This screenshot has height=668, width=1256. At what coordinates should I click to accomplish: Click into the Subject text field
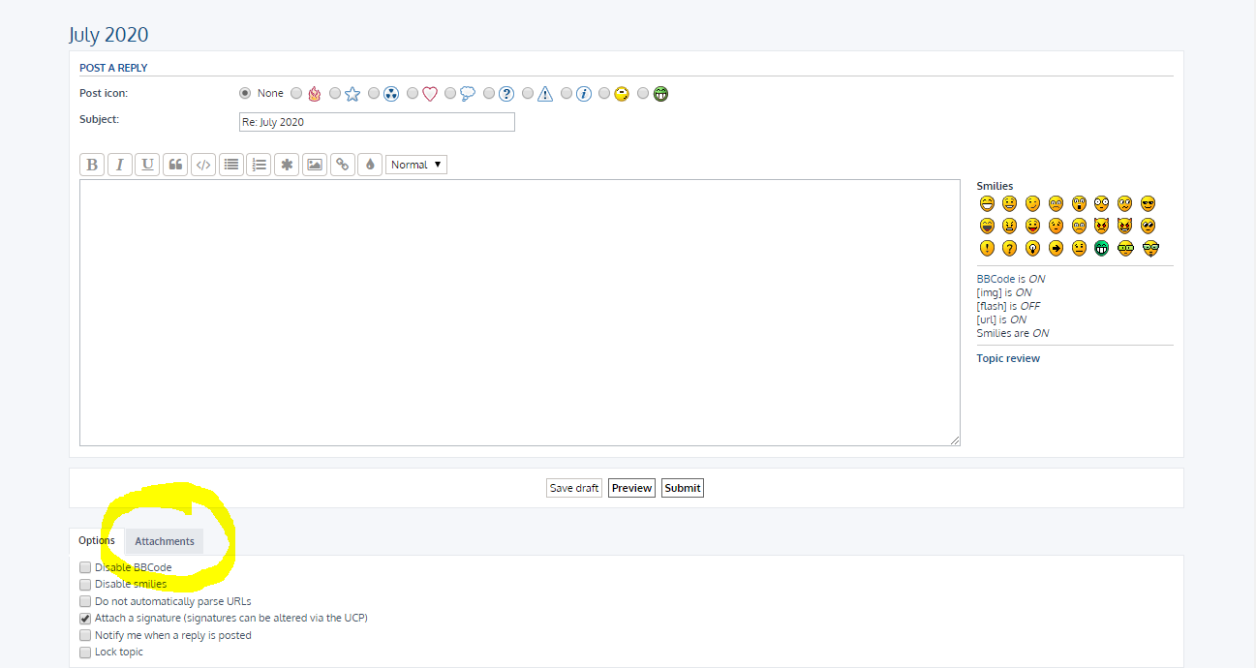pyautogui.click(x=377, y=122)
